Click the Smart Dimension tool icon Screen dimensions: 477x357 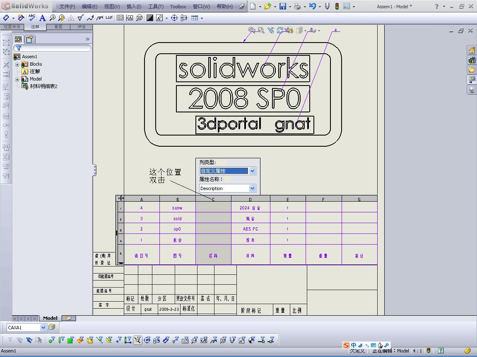tap(6, 18)
